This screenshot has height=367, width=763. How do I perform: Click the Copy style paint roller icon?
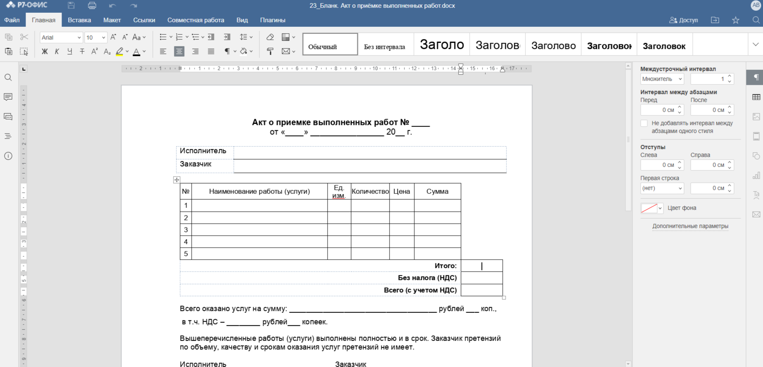pyautogui.click(x=270, y=51)
